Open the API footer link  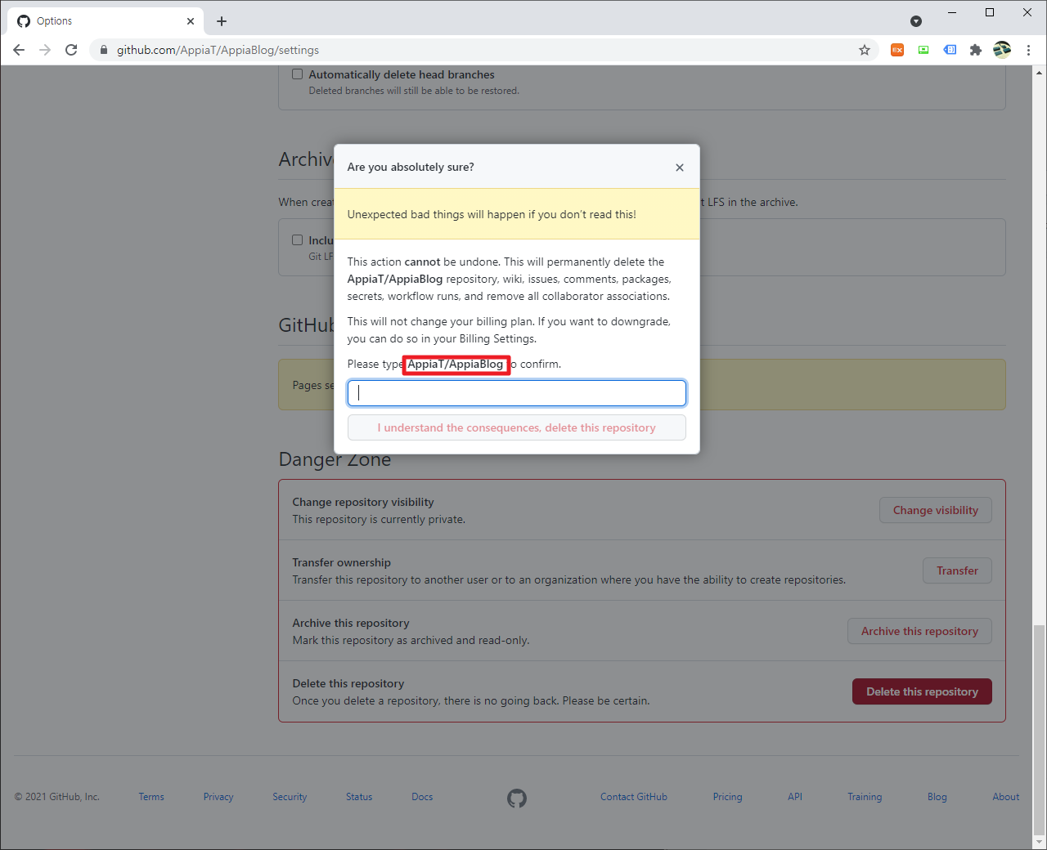coord(795,797)
